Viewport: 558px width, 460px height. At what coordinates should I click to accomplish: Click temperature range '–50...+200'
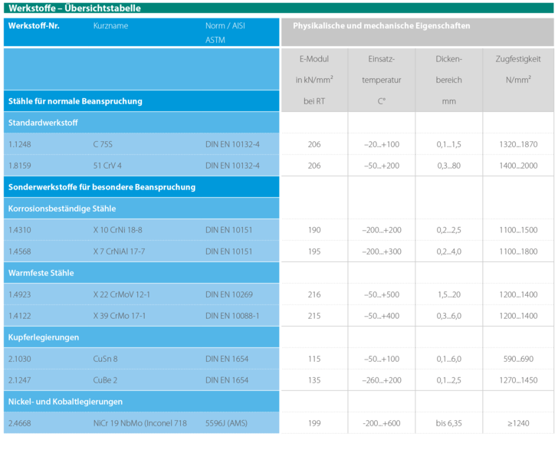(382, 166)
